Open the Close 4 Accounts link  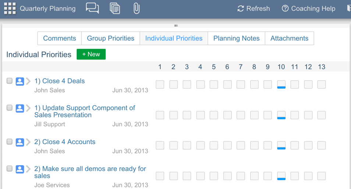click(65, 142)
